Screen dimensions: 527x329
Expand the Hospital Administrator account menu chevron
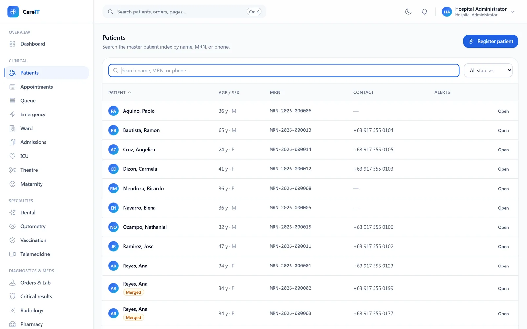513,12
